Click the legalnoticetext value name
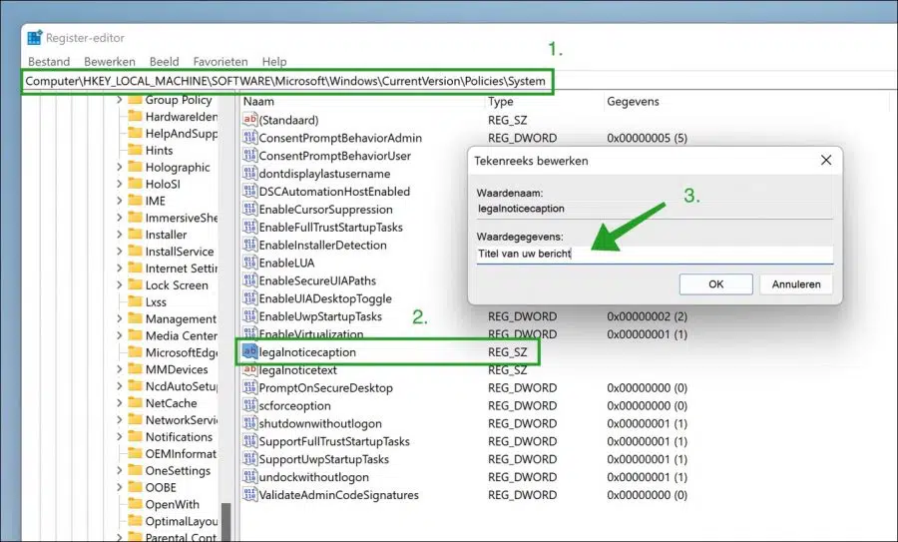 pyautogui.click(x=297, y=370)
